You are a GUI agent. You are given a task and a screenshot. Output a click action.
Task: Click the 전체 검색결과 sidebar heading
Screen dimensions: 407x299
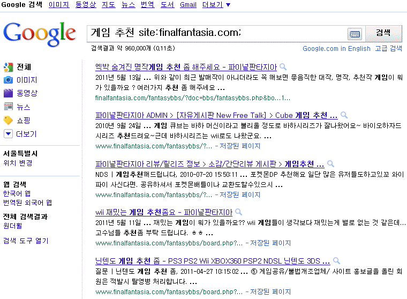pyautogui.click(x=26, y=216)
